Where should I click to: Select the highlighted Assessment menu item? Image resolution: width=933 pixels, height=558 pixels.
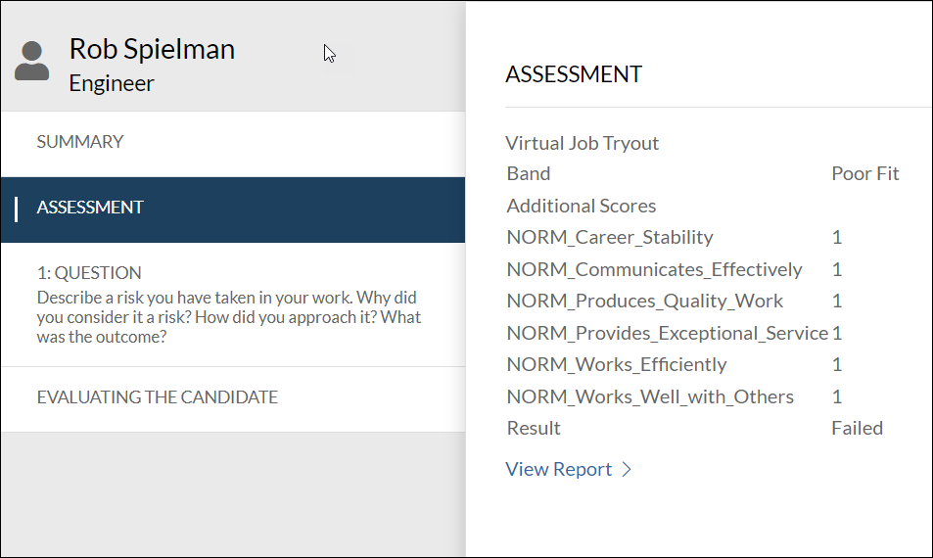[x=90, y=208]
